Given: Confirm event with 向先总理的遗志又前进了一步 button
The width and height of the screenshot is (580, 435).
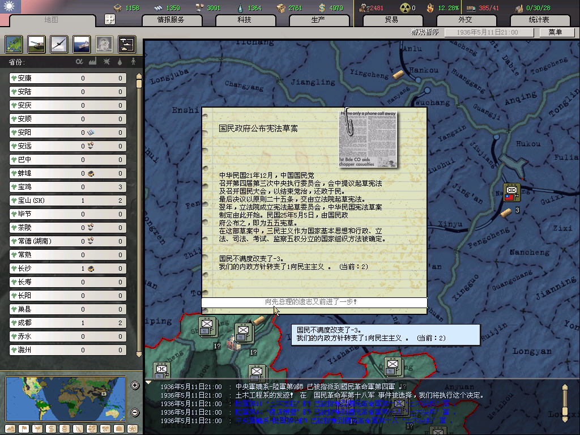Looking at the screenshot, I should pos(314,302).
